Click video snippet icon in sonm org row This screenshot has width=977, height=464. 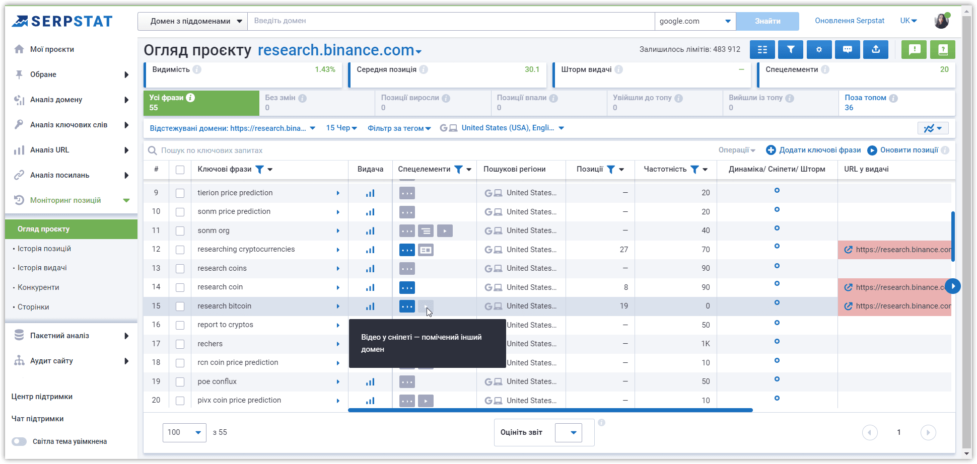click(445, 231)
